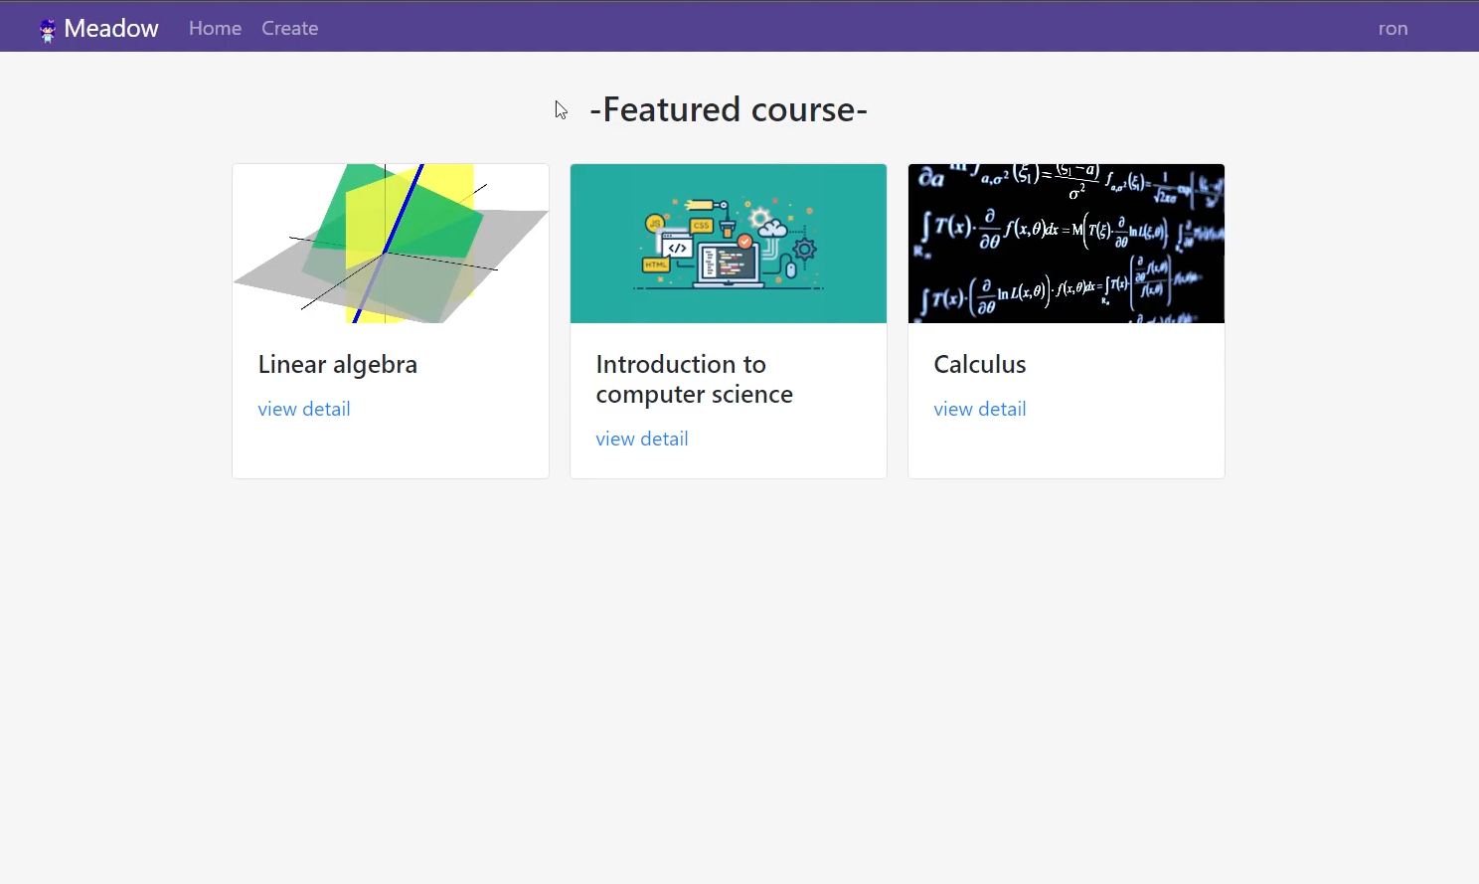Viewport: 1479px width, 884px height.
Task: Select the Linear algebra planes thumbnail
Action: 391,244
